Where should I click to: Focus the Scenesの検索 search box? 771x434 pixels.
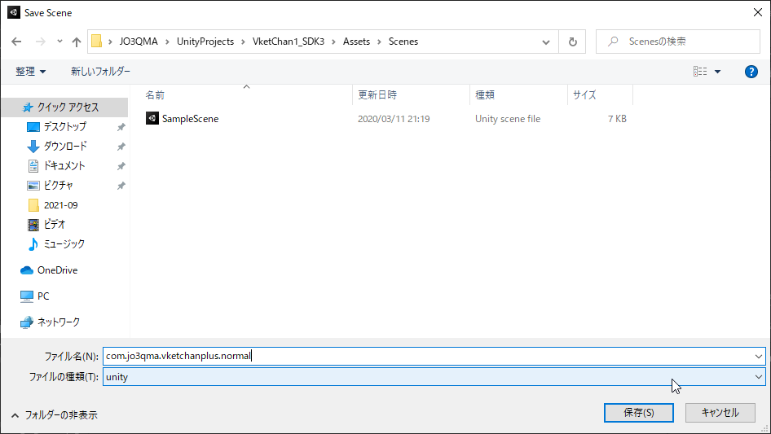click(x=678, y=42)
